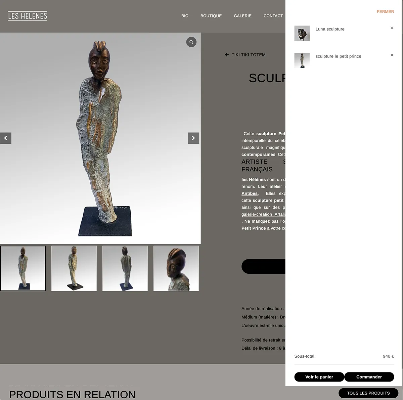Viewport: 403px width, 400px height.
Task: Open the CONTACT menu item
Action: coord(273,16)
